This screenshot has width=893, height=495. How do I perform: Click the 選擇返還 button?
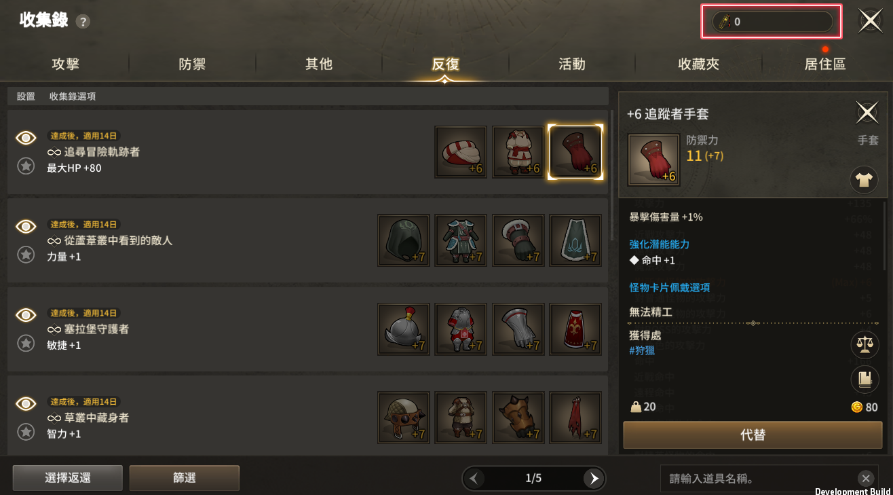click(x=68, y=478)
